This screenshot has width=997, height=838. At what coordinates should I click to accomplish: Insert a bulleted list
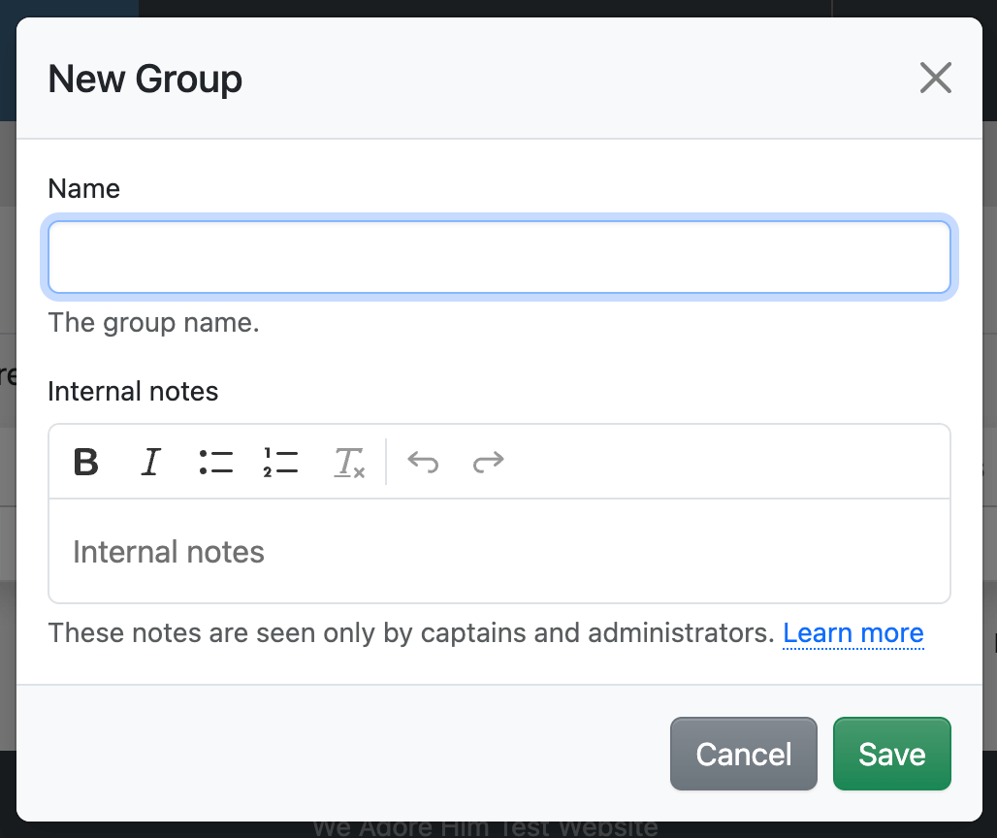click(215, 462)
